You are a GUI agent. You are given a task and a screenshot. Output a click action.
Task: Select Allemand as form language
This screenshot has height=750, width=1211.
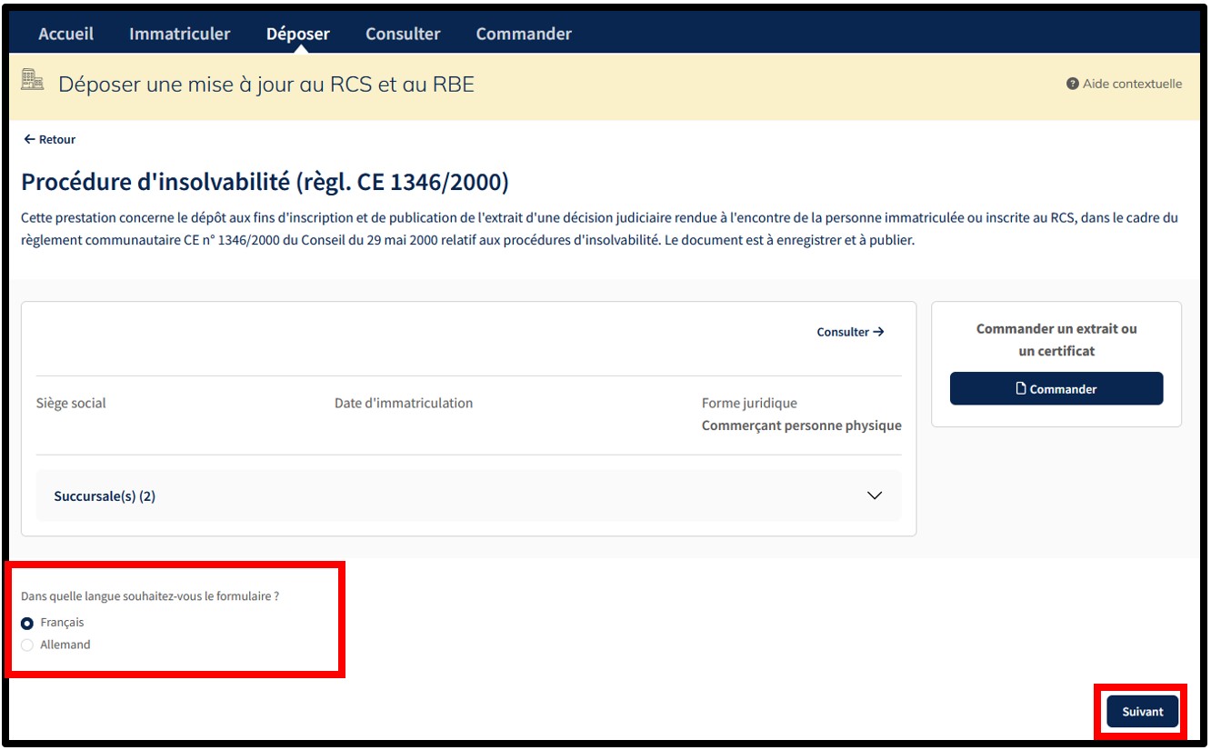27,645
